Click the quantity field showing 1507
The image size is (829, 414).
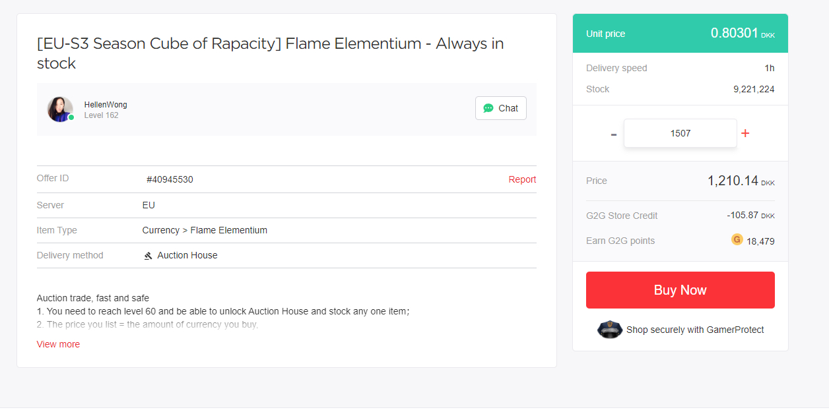point(680,133)
